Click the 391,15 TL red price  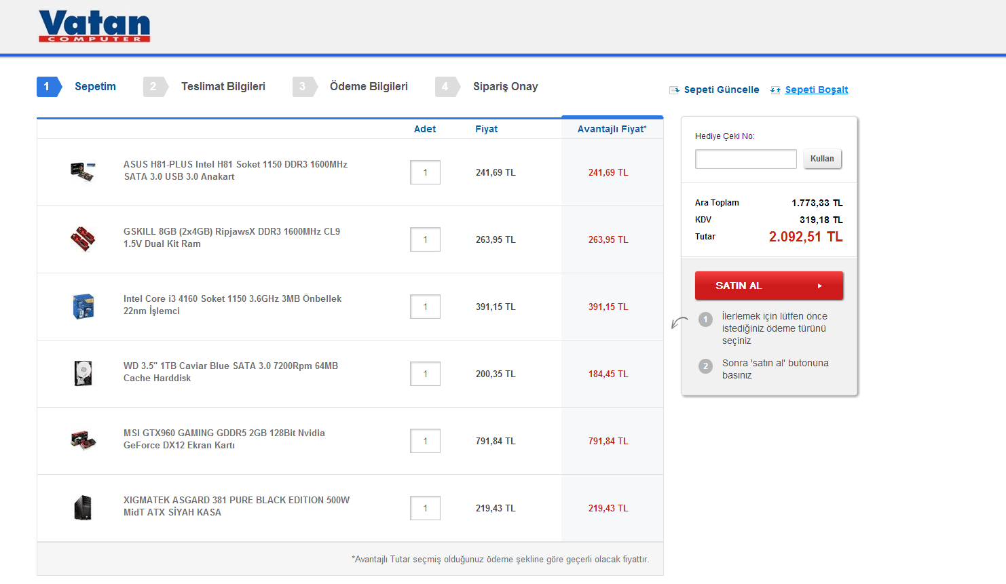coord(608,307)
